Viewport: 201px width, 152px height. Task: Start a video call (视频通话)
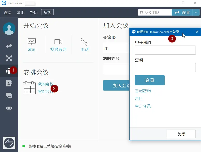coord(58,45)
